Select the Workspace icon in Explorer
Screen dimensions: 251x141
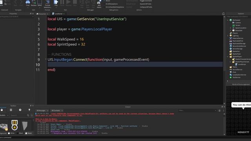(x=231, y=20)
